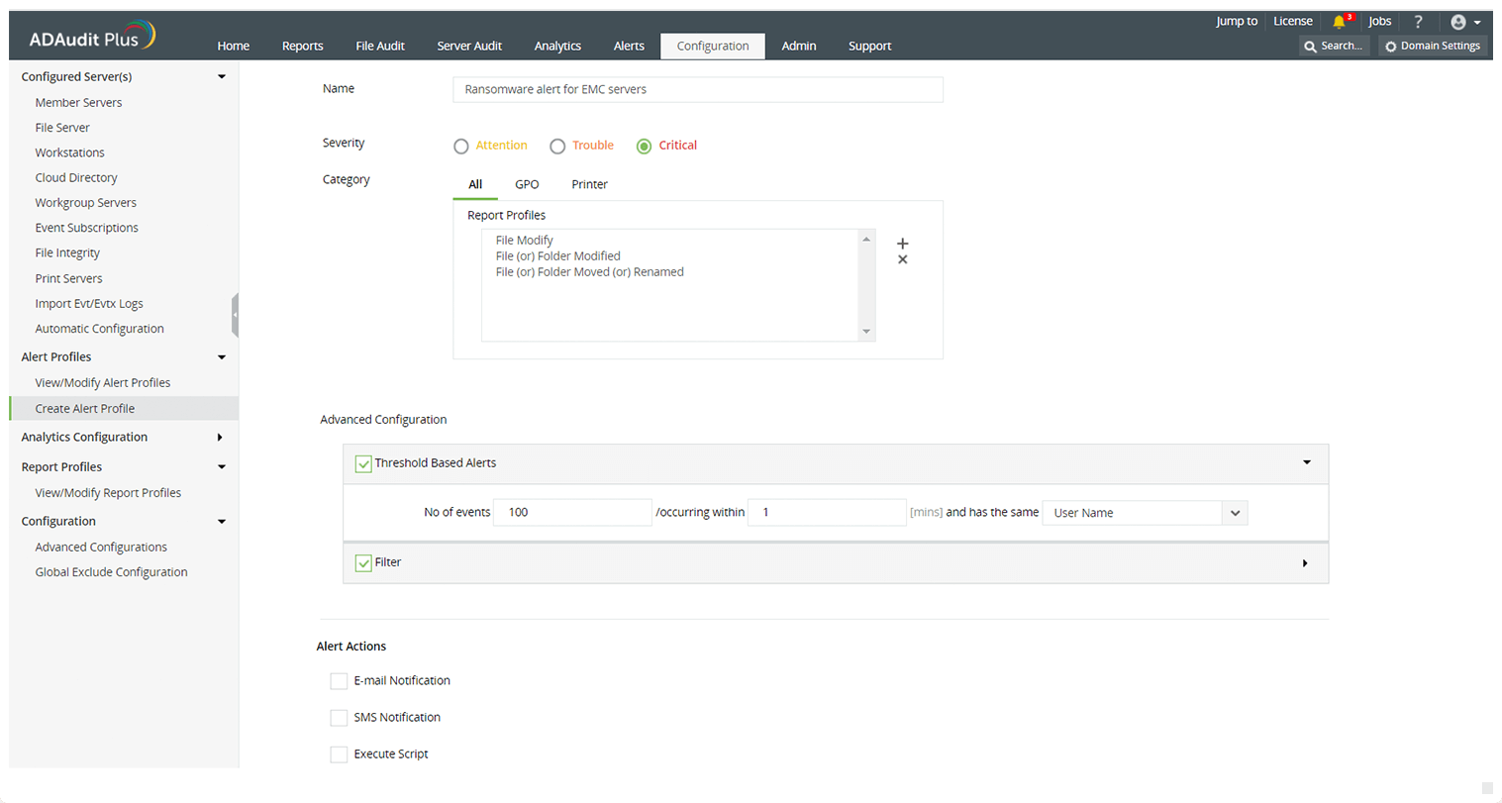The width and height of the screenshot is (1502, 803).
Task: Open the License link
Action: pyautogui.click(x=1293, y=21)
